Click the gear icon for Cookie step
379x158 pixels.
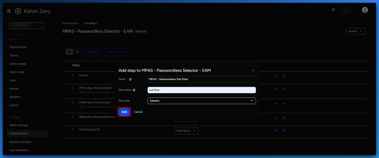276,76
